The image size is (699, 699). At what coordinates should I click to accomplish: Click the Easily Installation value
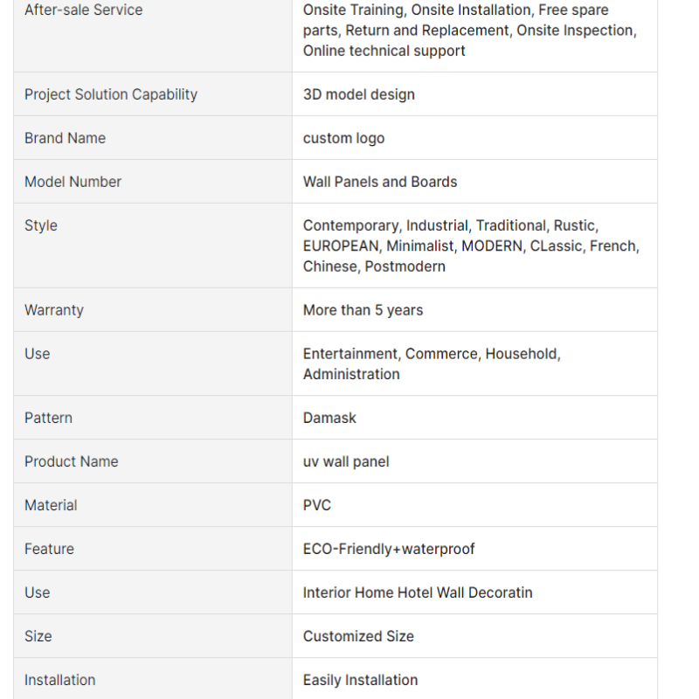click(360, 681)
